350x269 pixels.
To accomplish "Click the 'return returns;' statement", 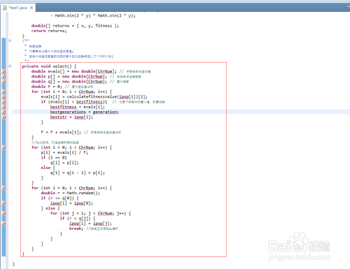I will (49, 31).
